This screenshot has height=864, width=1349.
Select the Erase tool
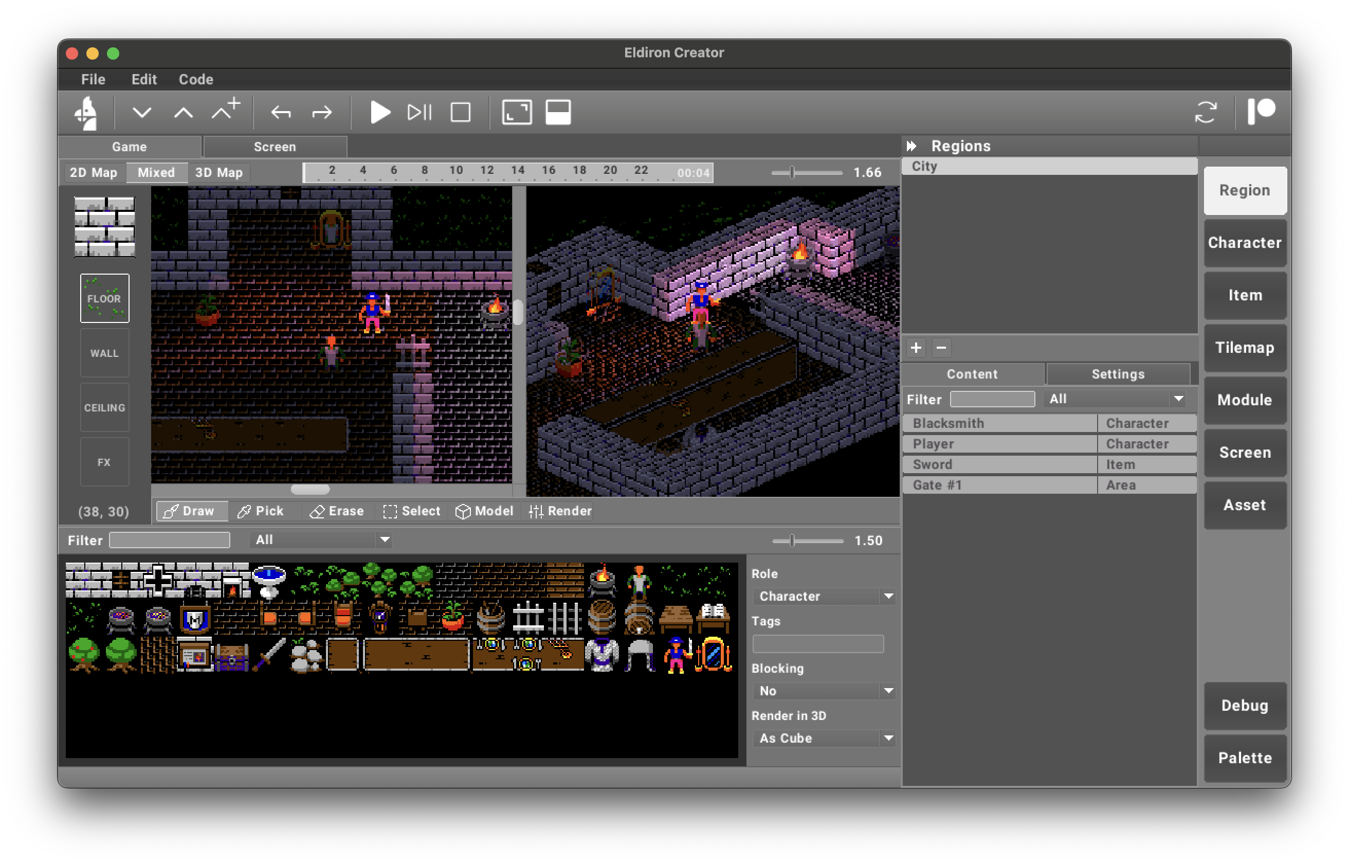click(x=337, y=511)
